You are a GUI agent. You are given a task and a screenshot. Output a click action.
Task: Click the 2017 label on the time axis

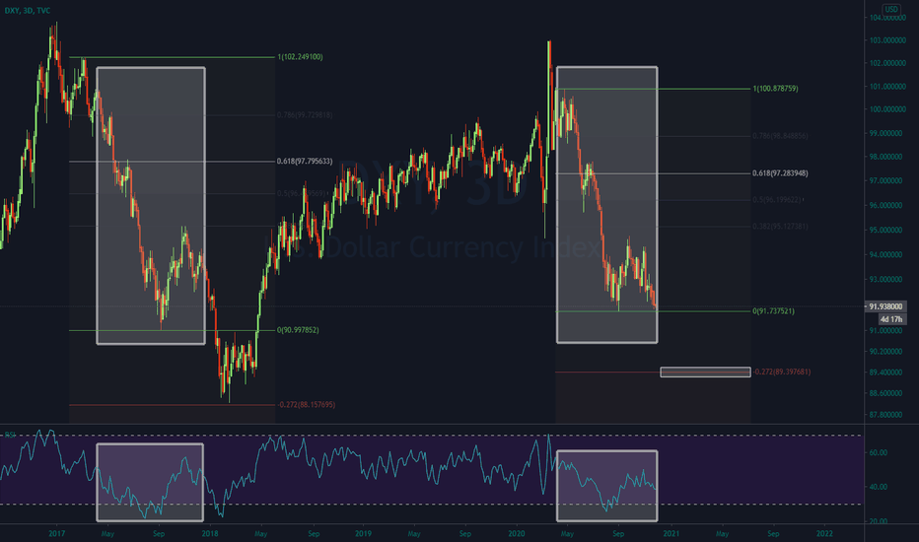pos(57,534)
